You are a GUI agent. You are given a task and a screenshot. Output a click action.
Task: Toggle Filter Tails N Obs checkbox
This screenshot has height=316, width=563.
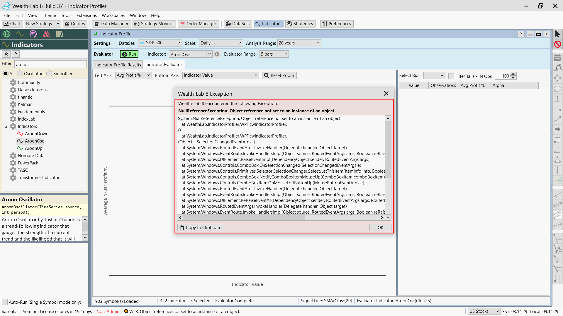click(451, 76)
